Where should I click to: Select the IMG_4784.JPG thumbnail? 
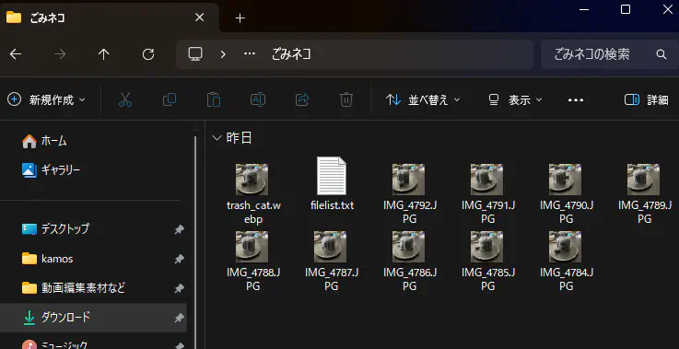click(x=565, y=247)
